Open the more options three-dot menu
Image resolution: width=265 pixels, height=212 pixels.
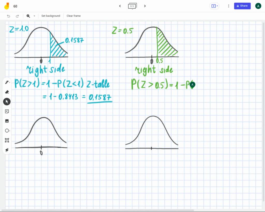(229, 6)
